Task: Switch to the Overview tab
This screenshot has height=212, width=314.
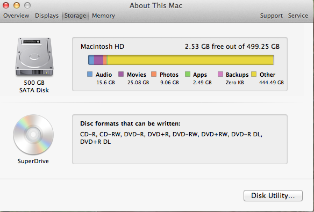Action: pyautogui.click(x=16, y=16)
